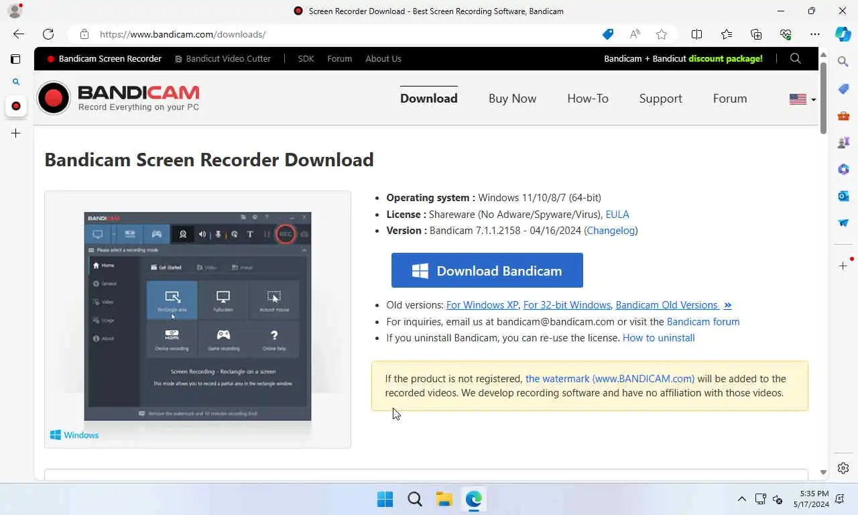Open Browser essentials heart icon
This screenshot has height=515, width=858.
click(786, 34)
